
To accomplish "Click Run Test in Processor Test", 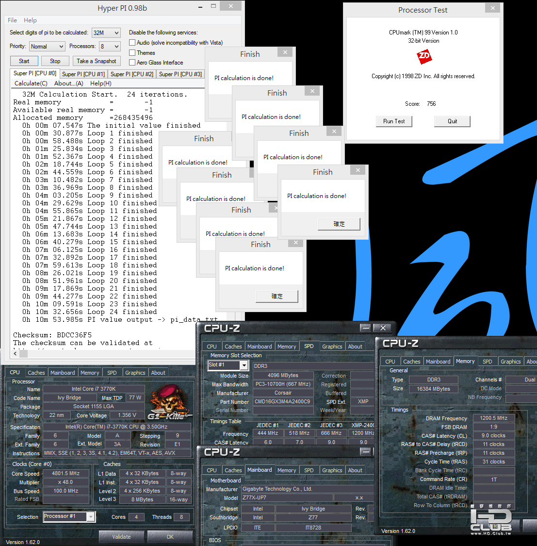I will click(x=394, y=121).
